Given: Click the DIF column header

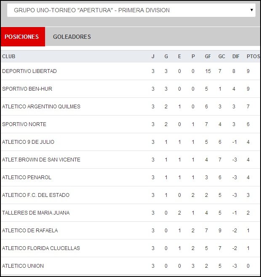Looking at the screenshot, I should pos(236,56).
